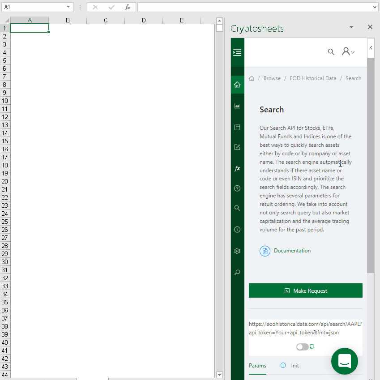Screen dimensions: 380x380
Task: Click the Select All corner triangle in the sheet
Action: click(x=7, y=21)
